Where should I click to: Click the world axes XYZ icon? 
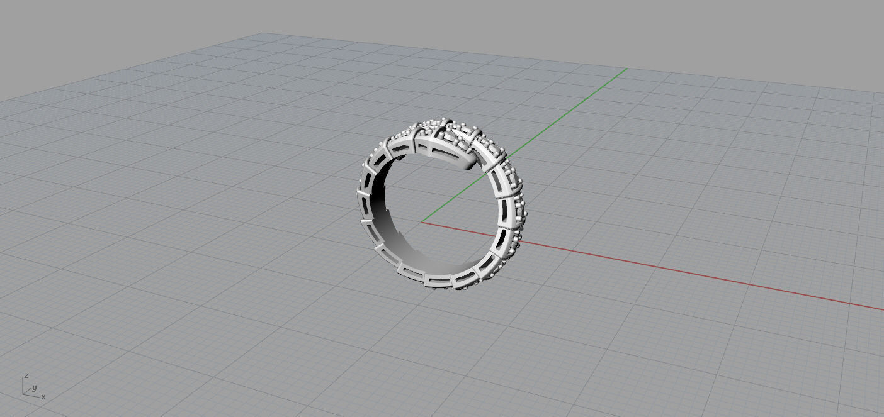[x=33, y=387]
